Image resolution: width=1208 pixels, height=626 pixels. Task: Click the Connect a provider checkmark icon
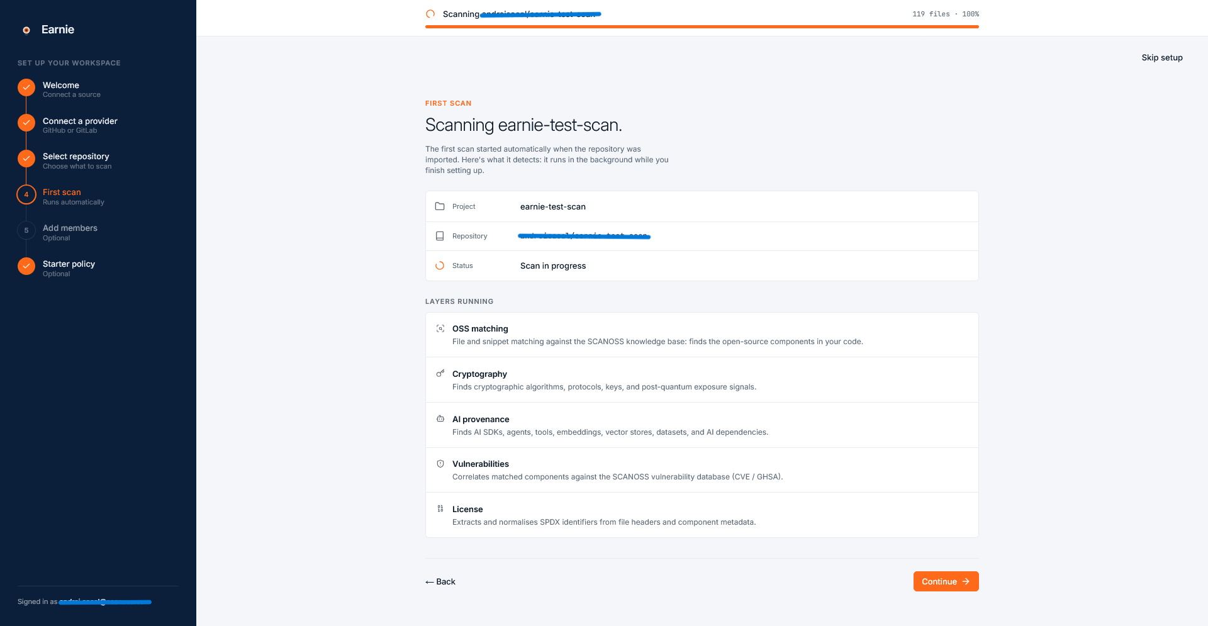(26, 123)
